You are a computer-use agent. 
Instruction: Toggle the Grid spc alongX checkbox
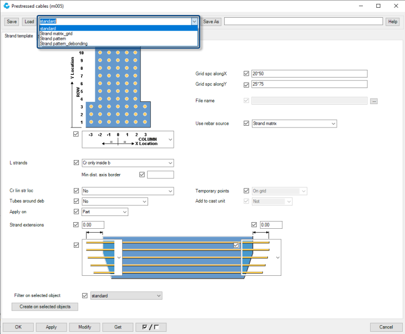point(246,73)
